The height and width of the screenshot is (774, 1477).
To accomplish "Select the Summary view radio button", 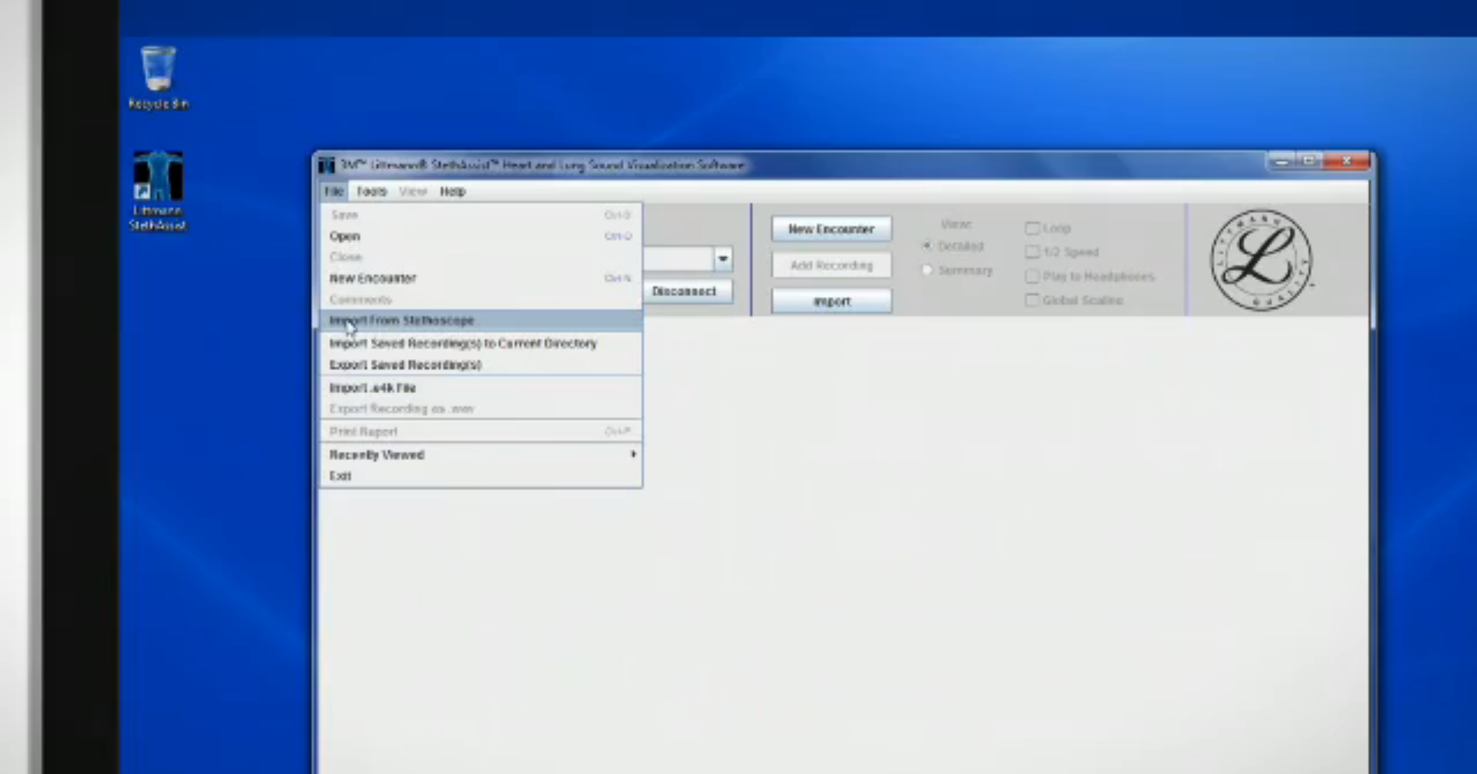I will tap(927, 270).
